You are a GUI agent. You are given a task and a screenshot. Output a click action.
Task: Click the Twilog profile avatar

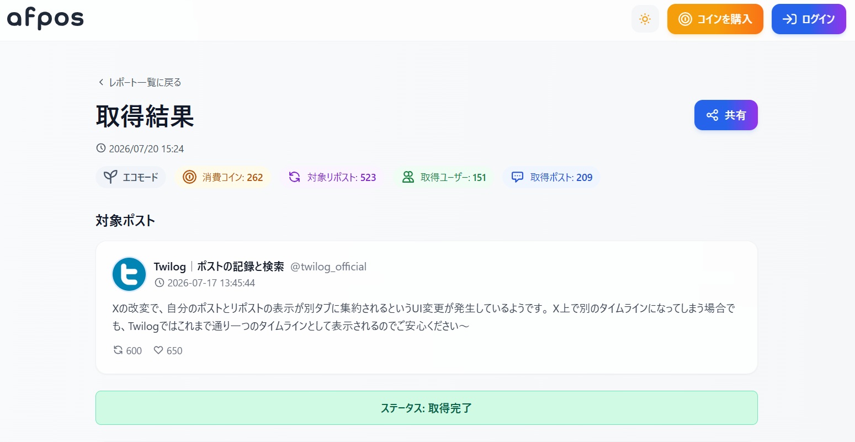pos(129,274)
